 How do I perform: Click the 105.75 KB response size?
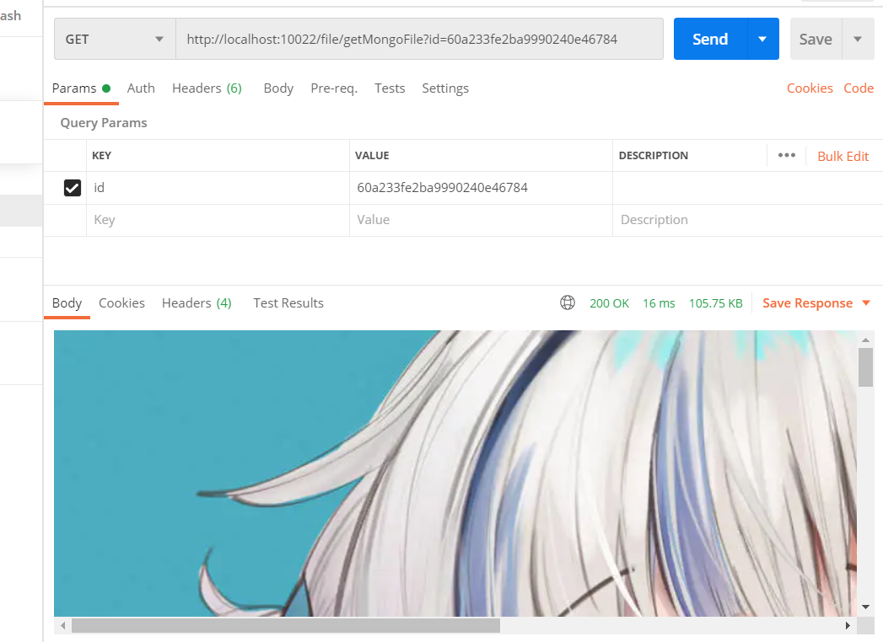716,303
